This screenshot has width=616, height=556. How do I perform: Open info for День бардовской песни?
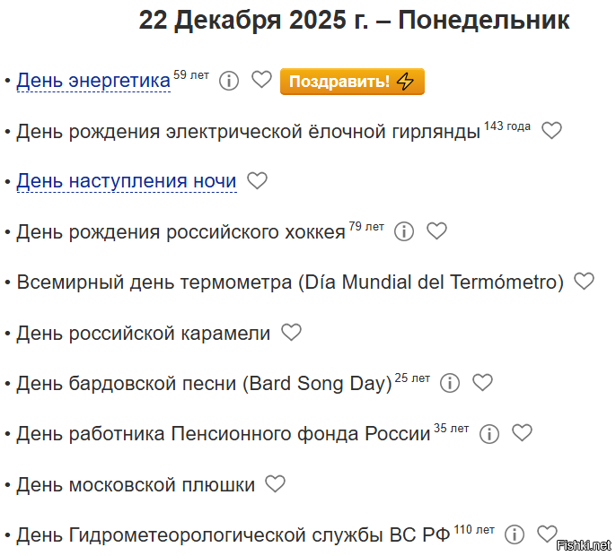click(450, 383)
